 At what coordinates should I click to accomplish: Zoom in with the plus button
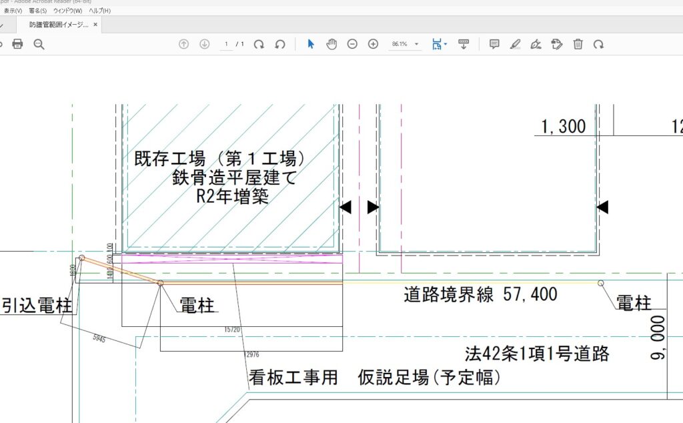point(374,44)
